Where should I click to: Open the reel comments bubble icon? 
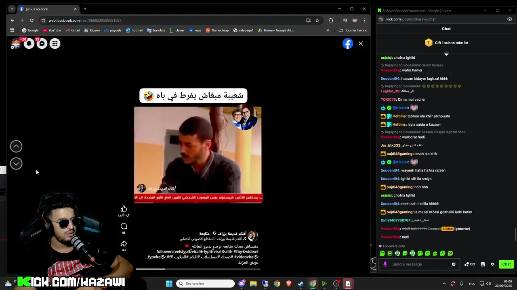click(x=124, y=226)
